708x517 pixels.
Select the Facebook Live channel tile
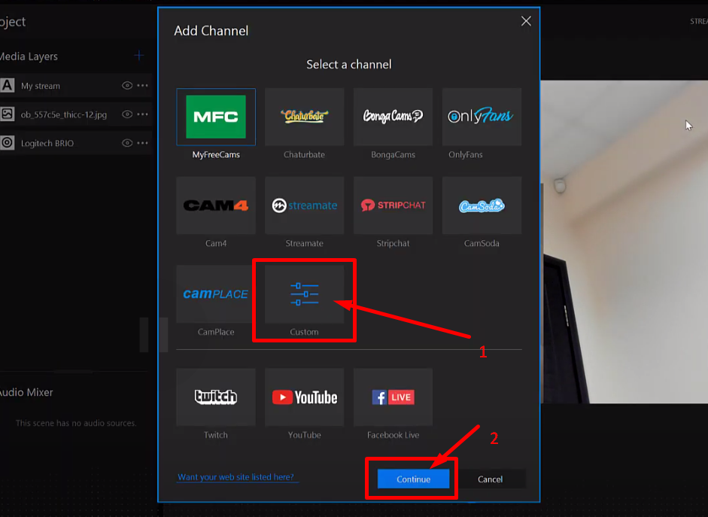click(393, 397)
